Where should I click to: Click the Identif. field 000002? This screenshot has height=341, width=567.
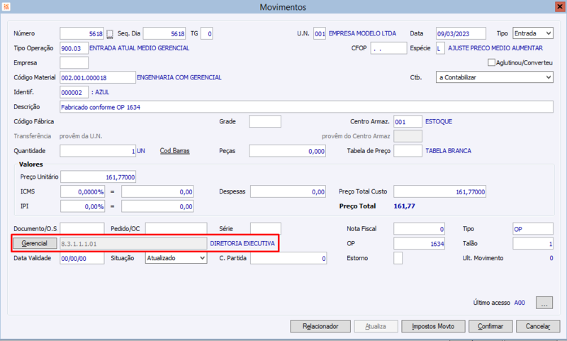(74, 92)
